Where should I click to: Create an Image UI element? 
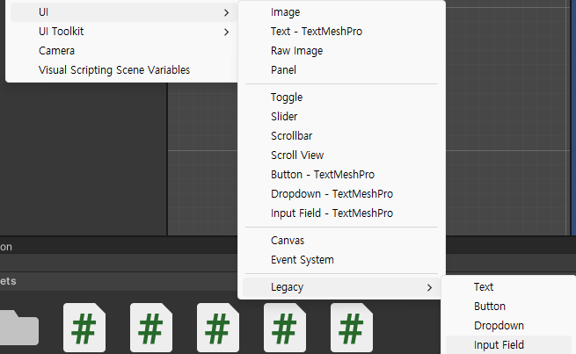pos(341,12)
